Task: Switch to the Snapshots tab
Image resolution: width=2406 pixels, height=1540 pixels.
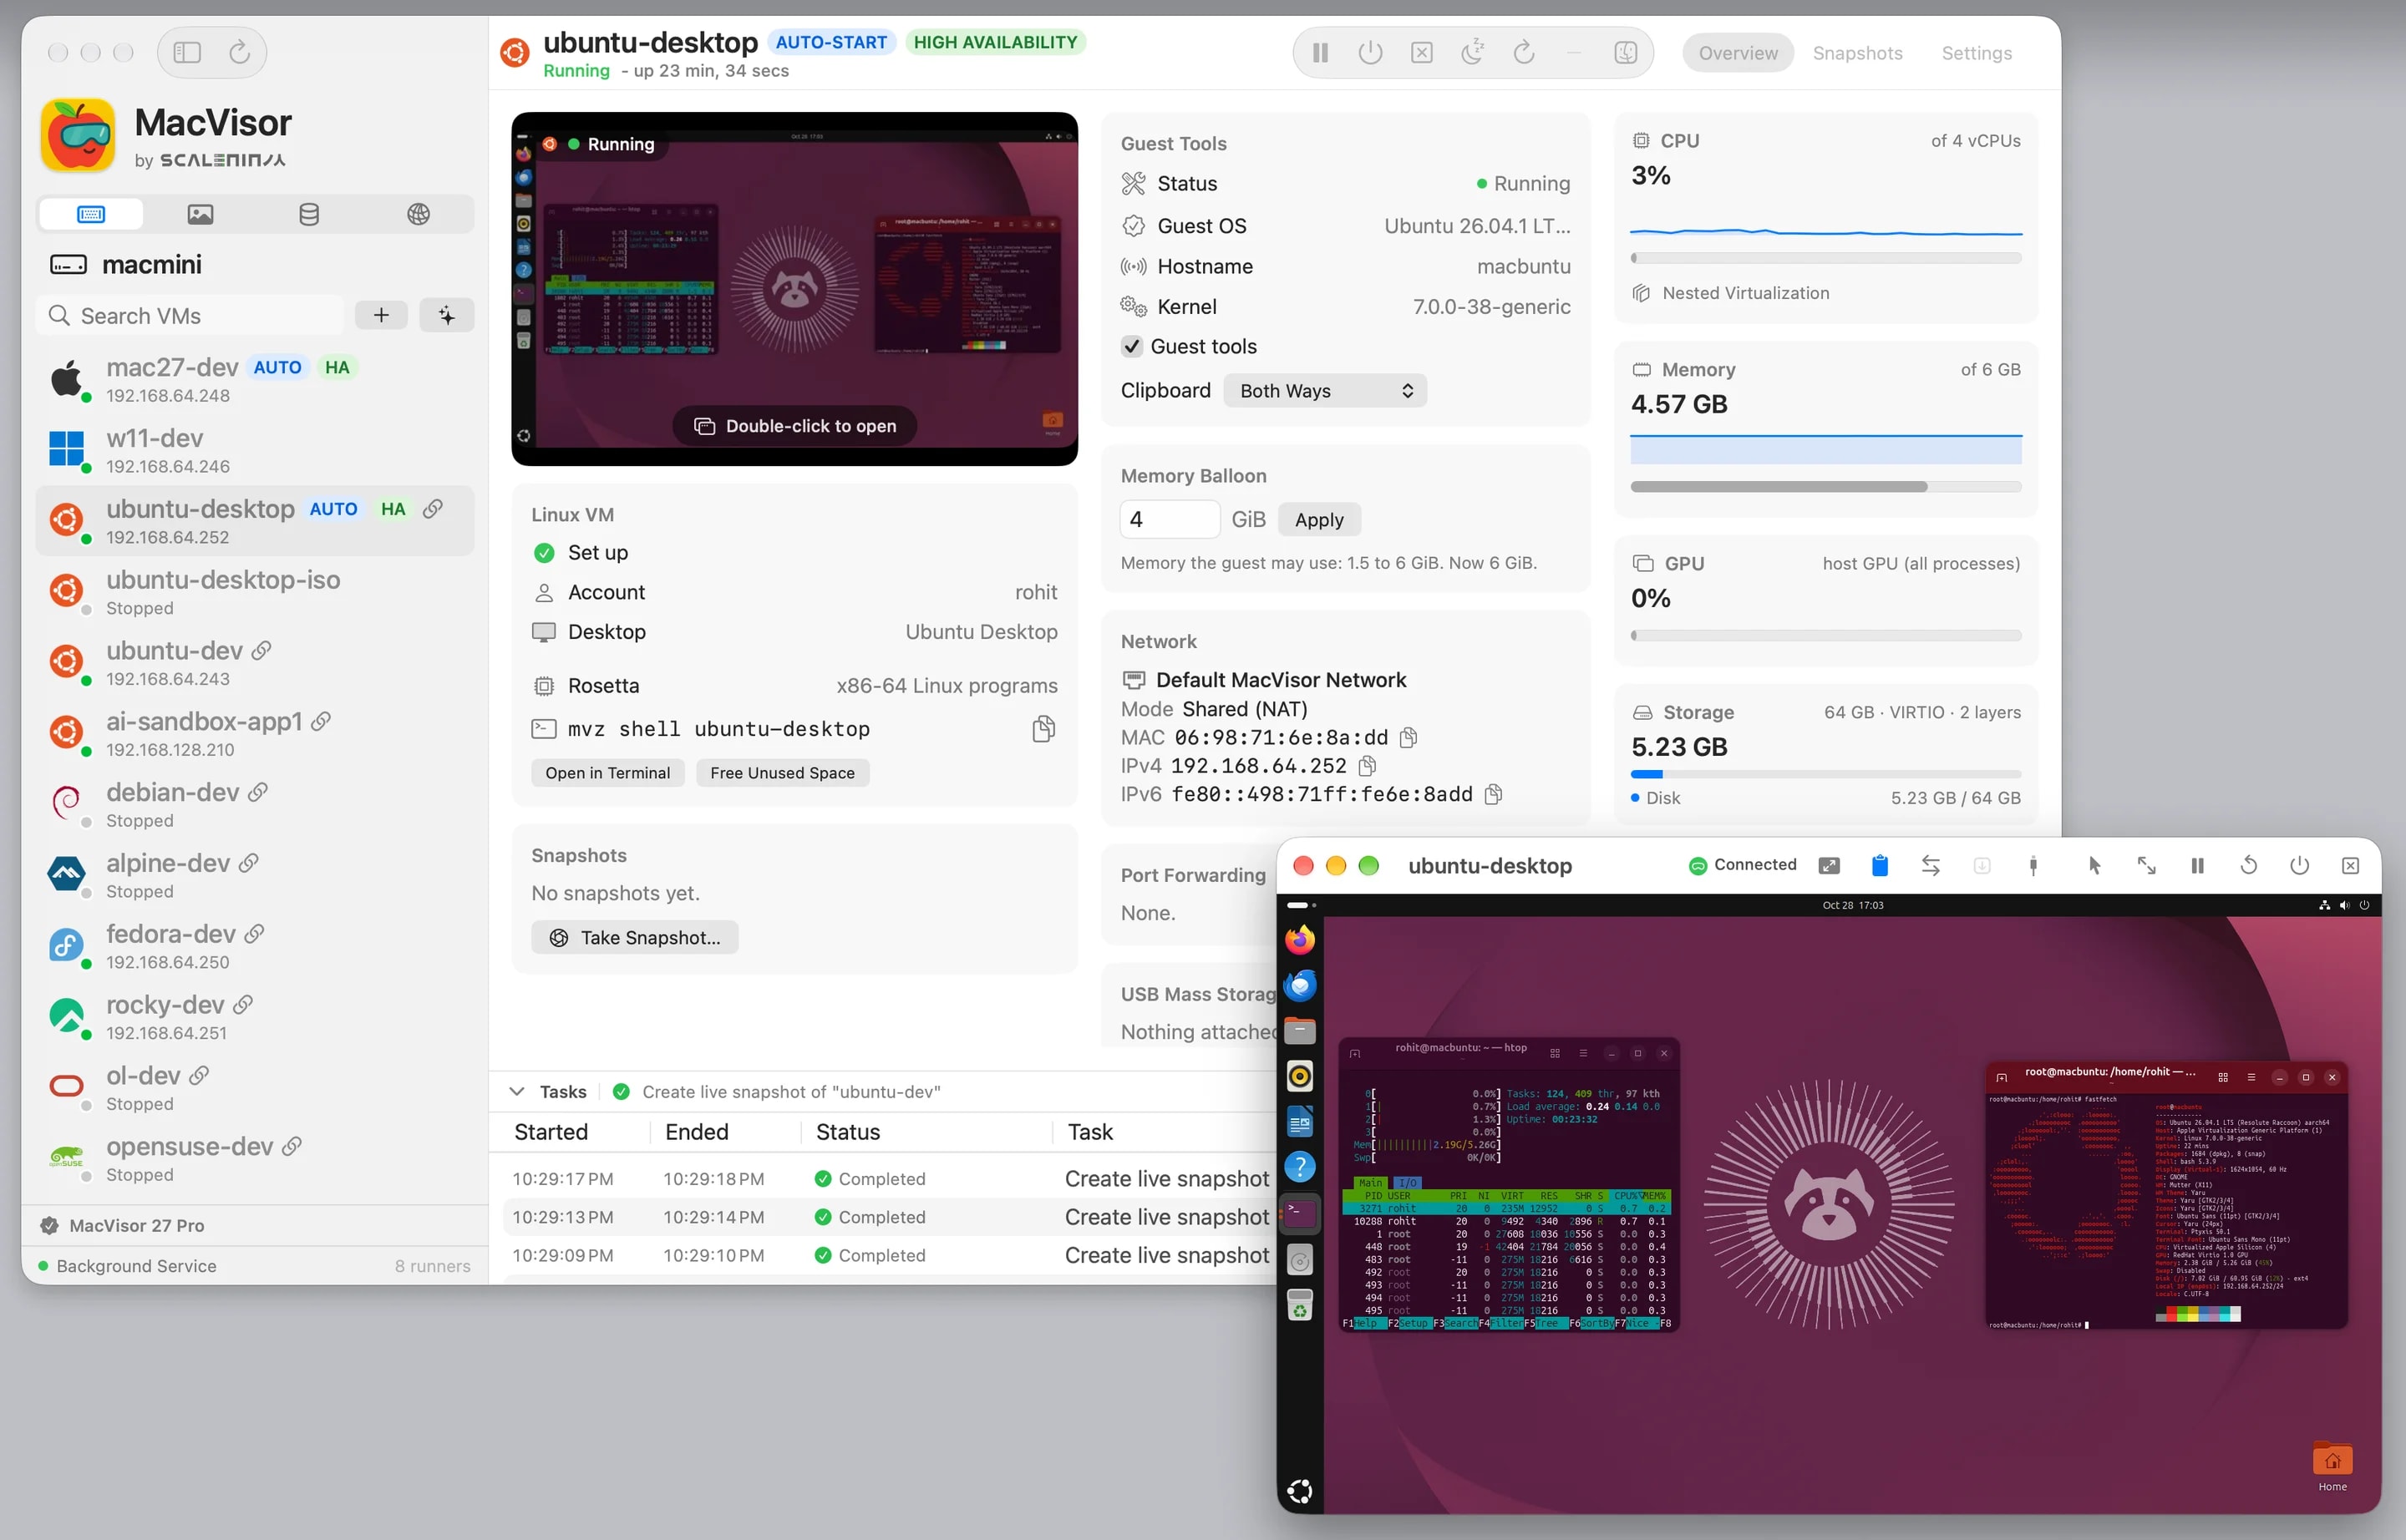Action: tap(1858, 53)
